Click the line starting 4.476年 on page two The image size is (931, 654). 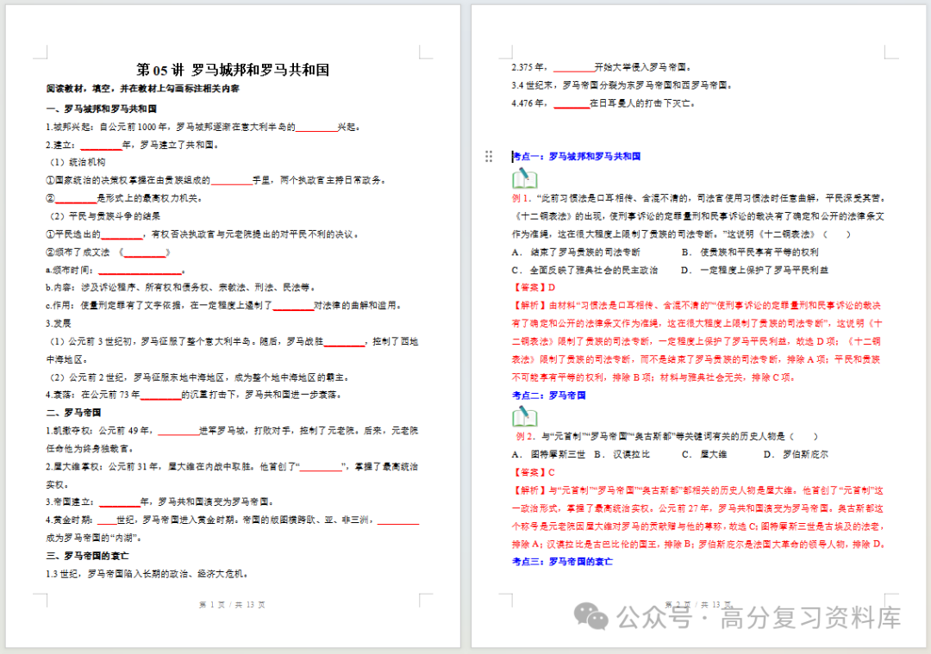tap(603, 103)
